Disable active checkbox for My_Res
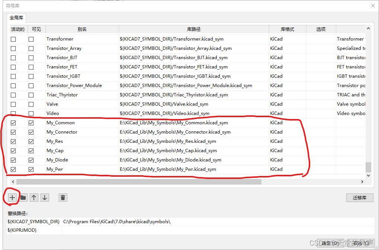The height and width of the screenshot is (250, 379). pos(13,141)
